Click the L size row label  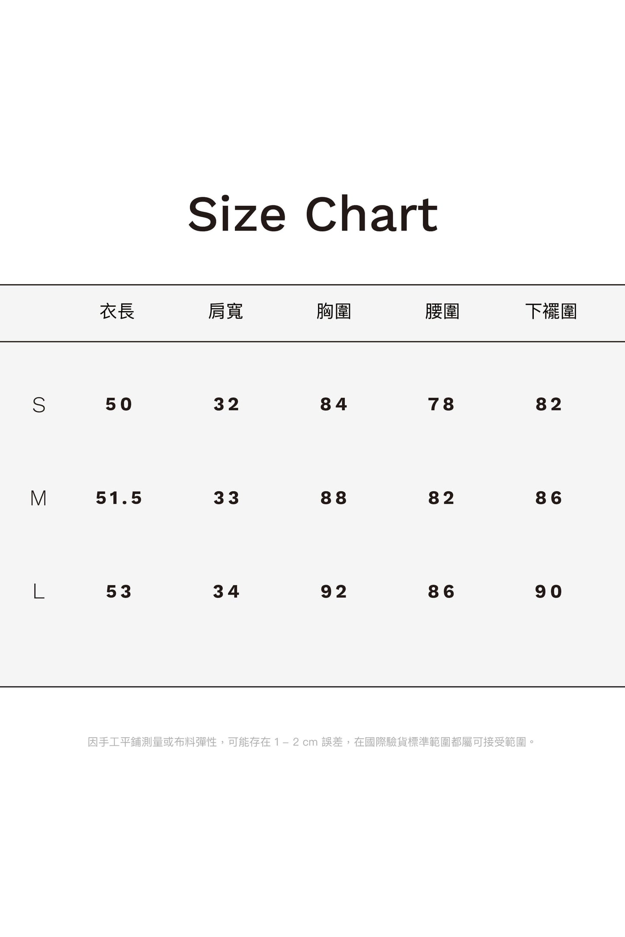pos(39,592)
